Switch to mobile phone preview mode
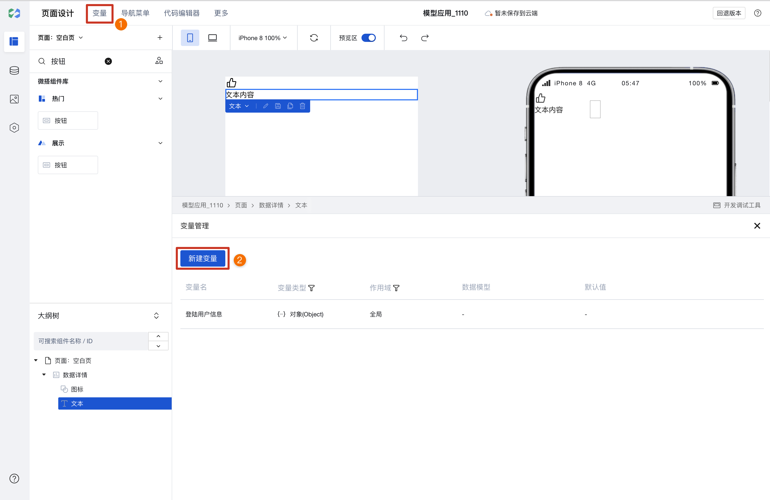This screenshot has width=770, height=500. point(190,38)
